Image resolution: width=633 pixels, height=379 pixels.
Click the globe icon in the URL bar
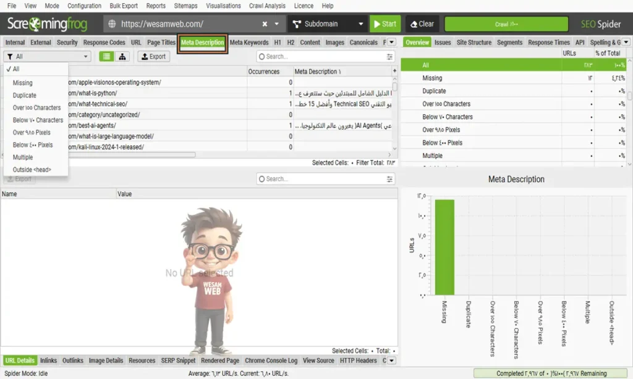[112, 24]
